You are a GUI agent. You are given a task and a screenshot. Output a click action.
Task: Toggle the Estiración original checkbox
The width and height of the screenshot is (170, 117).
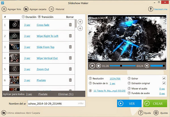[x=164, y=83]
